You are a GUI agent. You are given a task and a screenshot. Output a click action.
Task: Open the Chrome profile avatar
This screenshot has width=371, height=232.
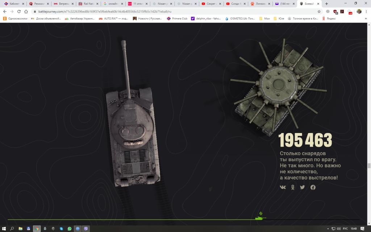click(x=359, y=11)
